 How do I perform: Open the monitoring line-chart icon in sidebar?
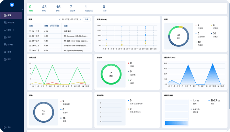click(5, 30)
